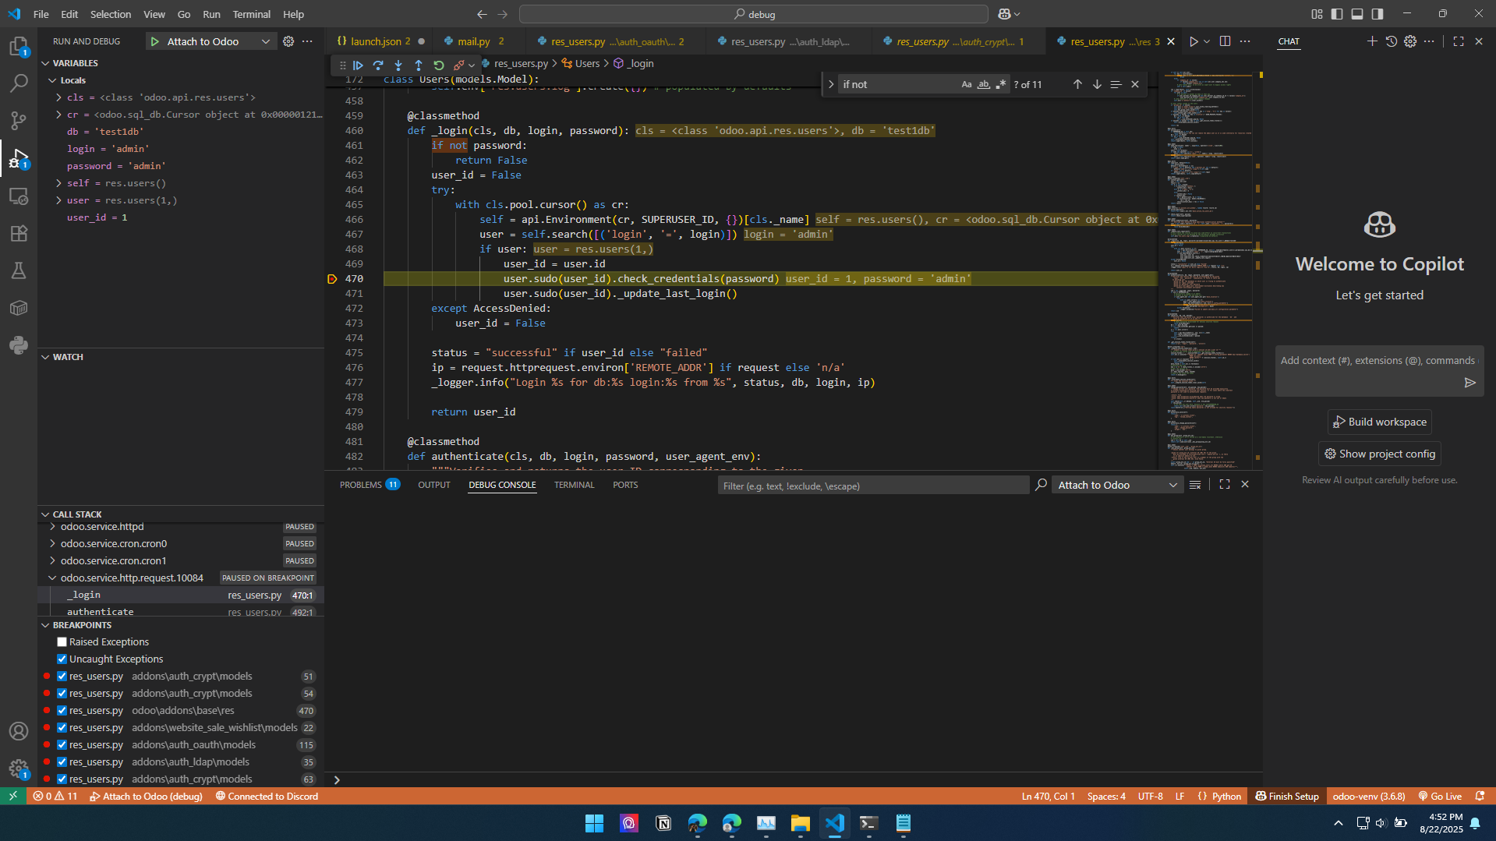Switch to the TERMINAL panel tab

[x=574, y=485]
